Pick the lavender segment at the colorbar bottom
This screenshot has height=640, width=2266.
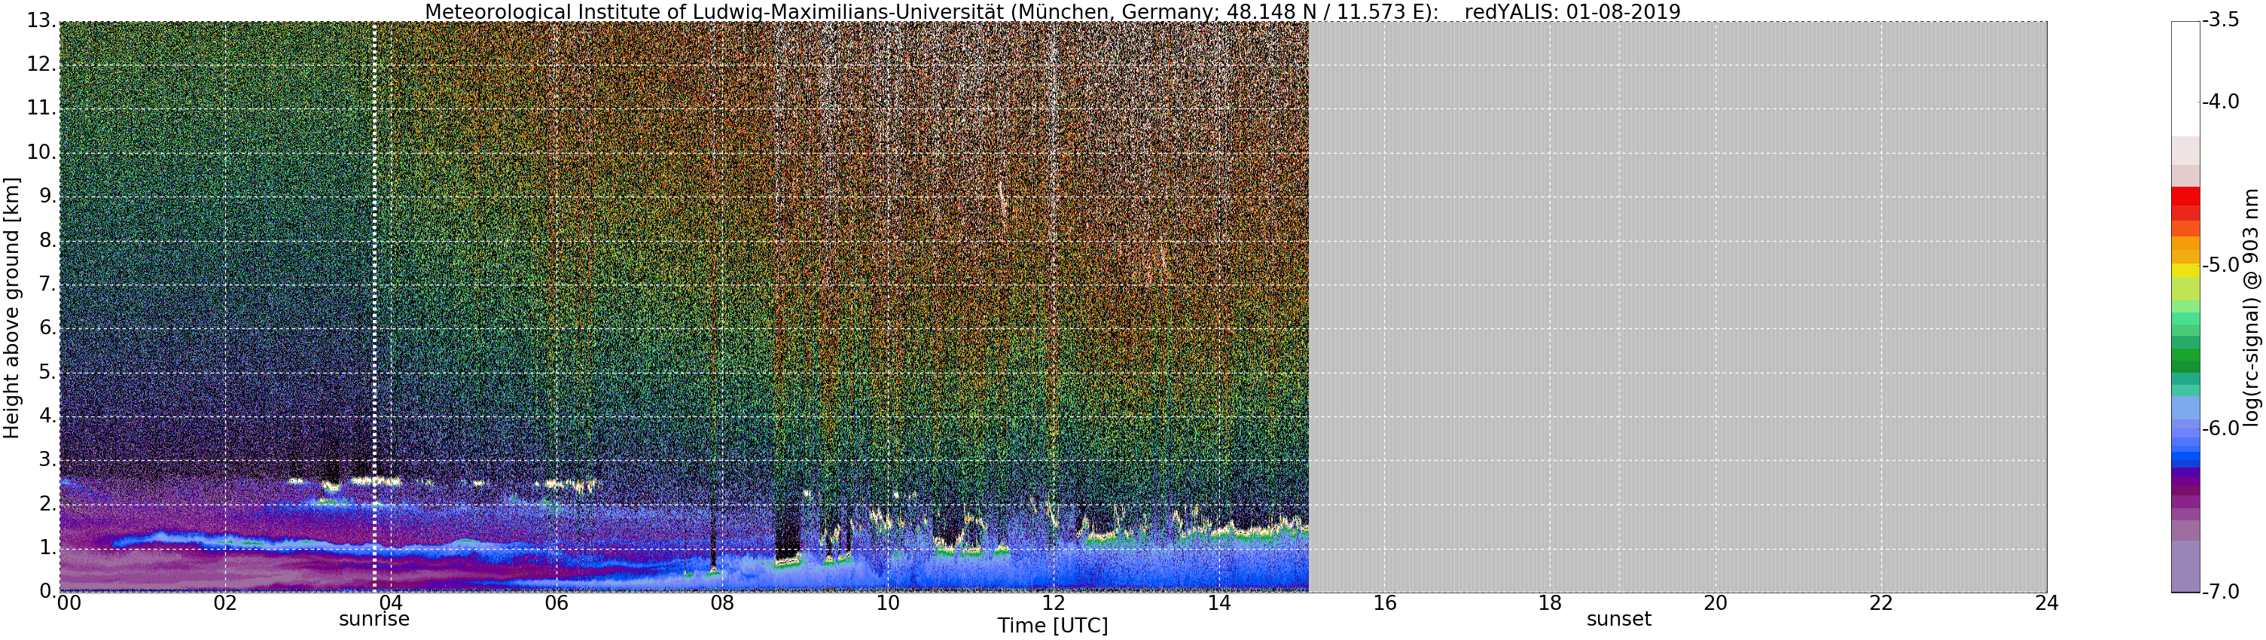pyautogui.click(x=2185, y=566)
